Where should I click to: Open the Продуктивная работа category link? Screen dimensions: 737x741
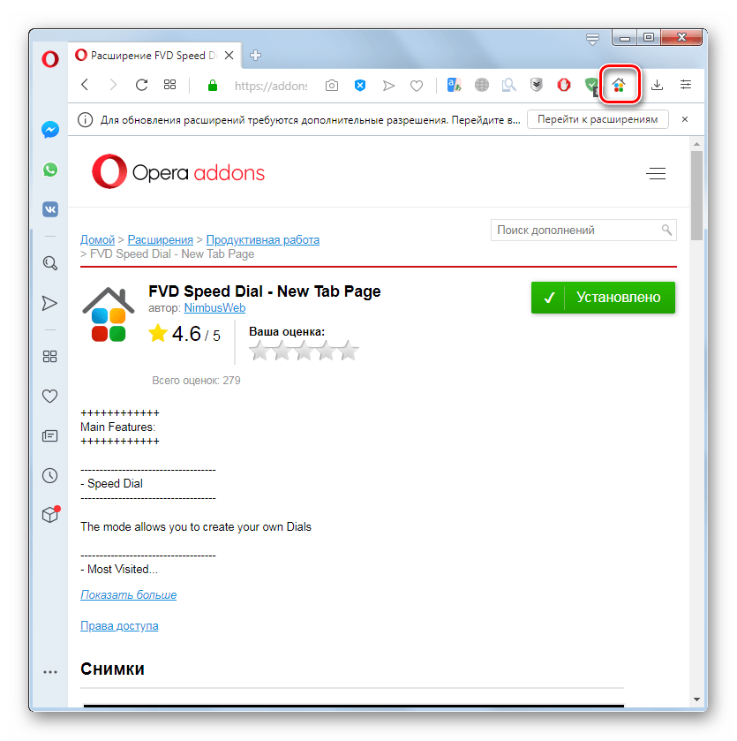[x=262, y=240]
